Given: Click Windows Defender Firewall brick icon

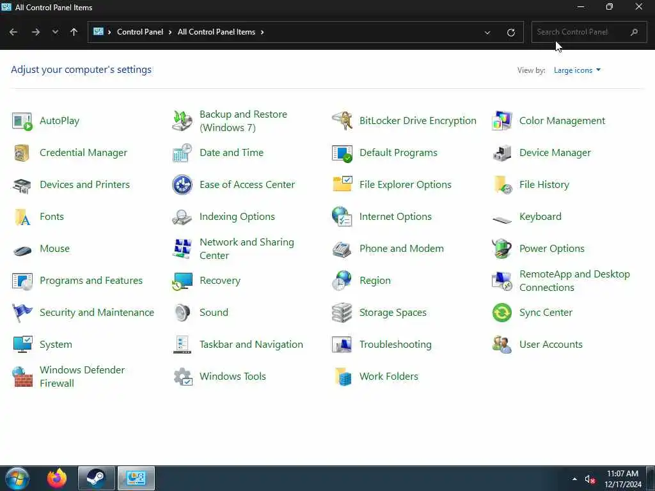Looking at the screenshot, I should 22,377.
